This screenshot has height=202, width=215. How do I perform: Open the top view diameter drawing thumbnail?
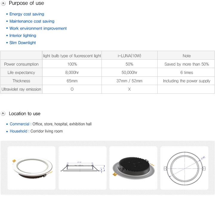184,168
